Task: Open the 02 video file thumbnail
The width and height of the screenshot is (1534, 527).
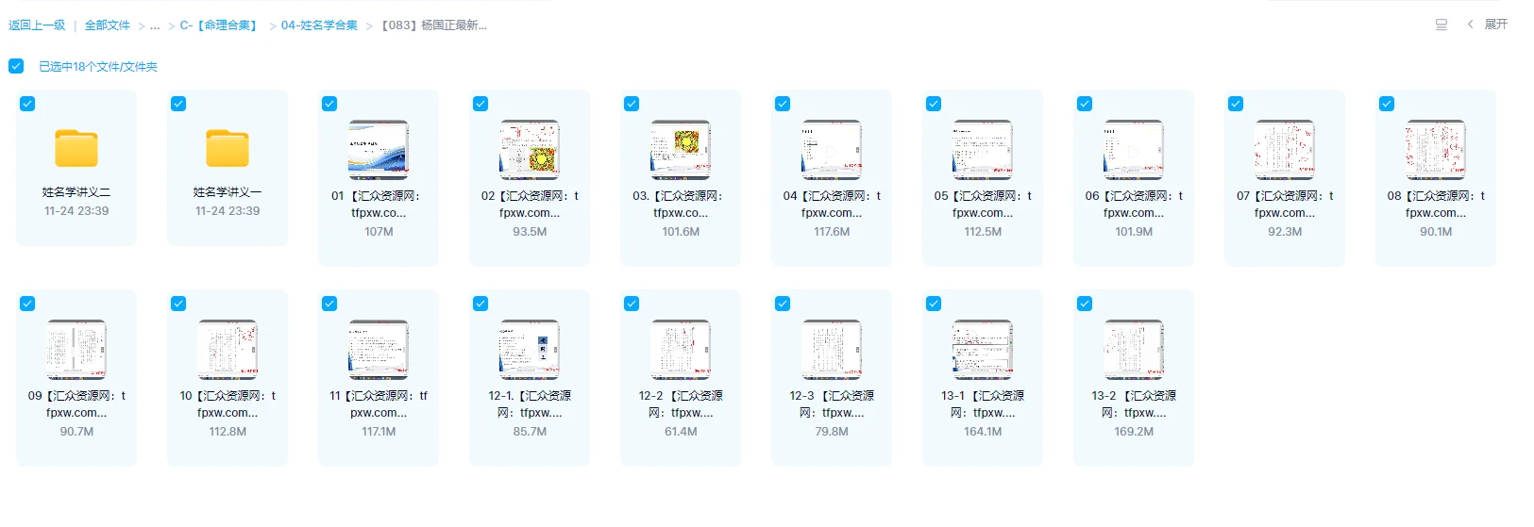Action: (x=530, y=150)
